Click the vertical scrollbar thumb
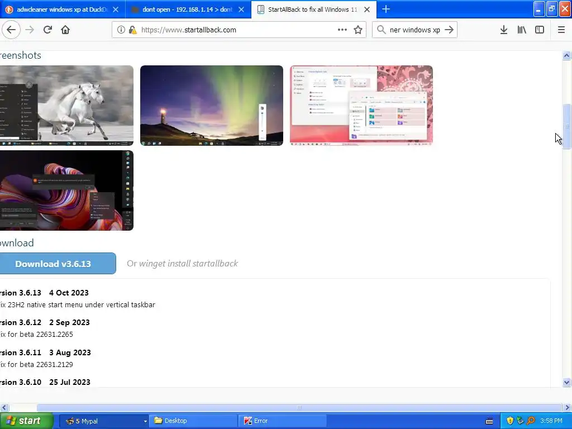The height and width of the screenshot is (429, 572). (566, 127)
